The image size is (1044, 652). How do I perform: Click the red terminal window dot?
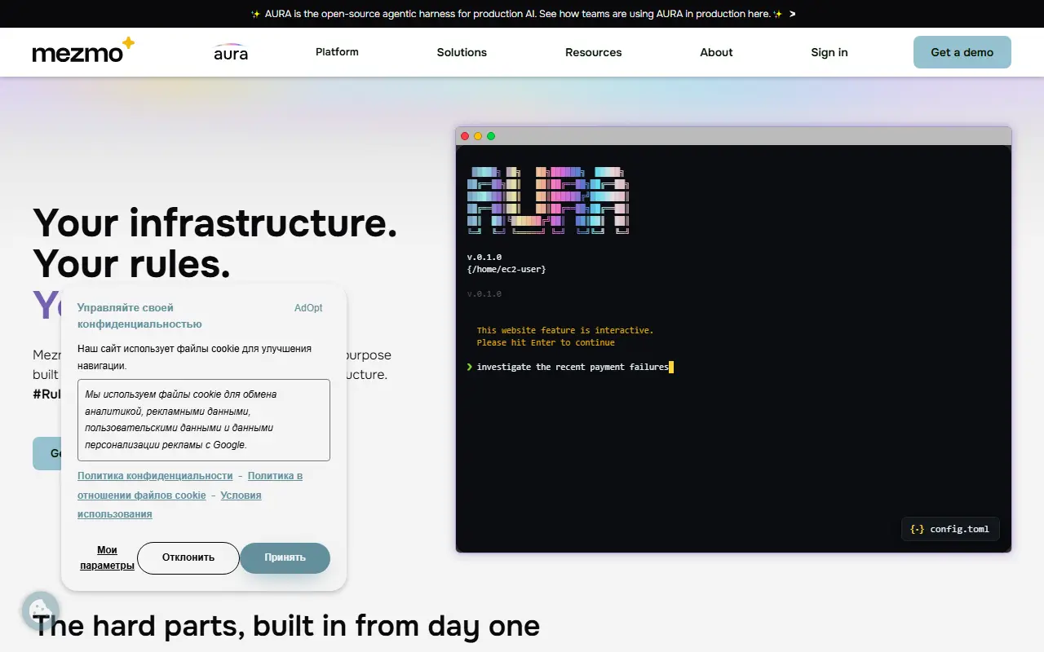click(x=465, y=136)
